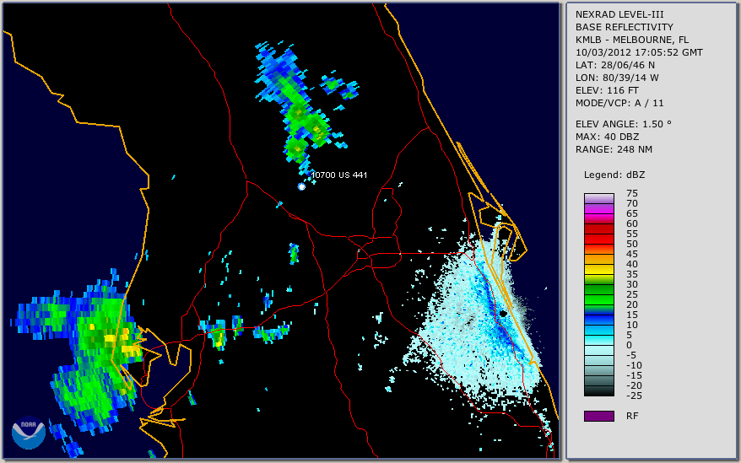Click the '75' legend scale value
The image size is (741, 463).
coord(632,193)
